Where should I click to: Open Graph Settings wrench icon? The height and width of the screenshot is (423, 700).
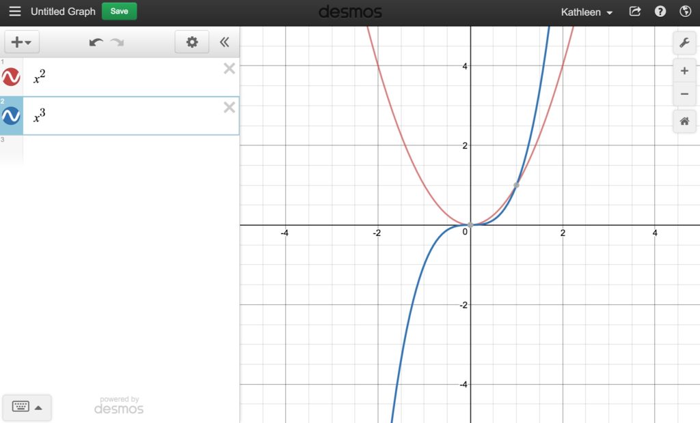[x=684, y=44]
